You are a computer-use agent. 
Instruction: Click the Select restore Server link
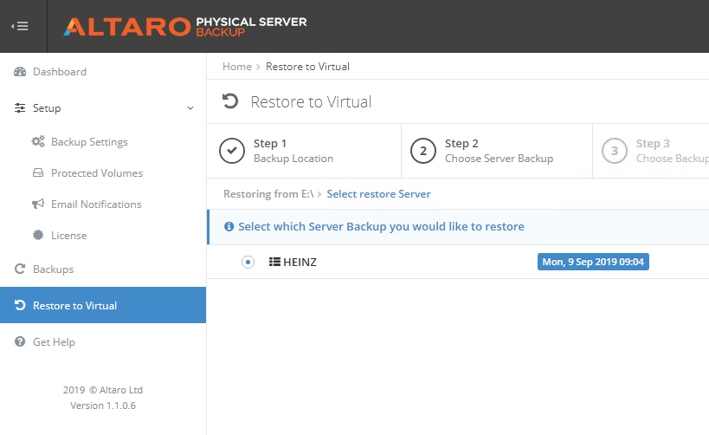coord(378,194)
